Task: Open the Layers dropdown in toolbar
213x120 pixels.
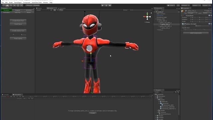Action: coord(196,5)
